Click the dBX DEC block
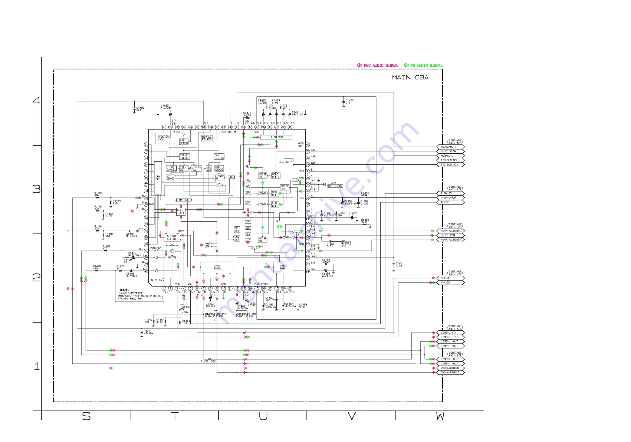This screenshot has height=442, width=631. [158, 178]
